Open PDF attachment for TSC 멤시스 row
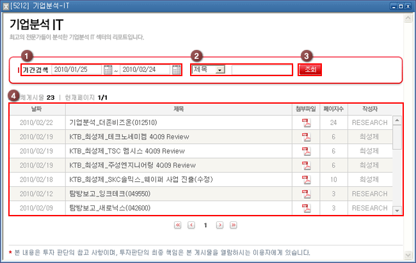The width and height of the screenshot is (416, 263). pos(305,151)
